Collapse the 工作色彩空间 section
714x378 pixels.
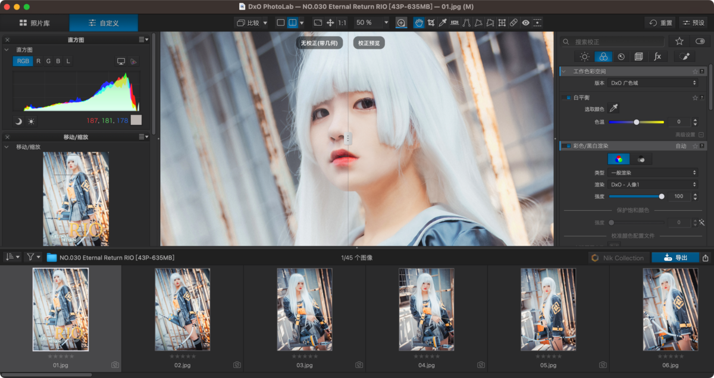(565, 71)
